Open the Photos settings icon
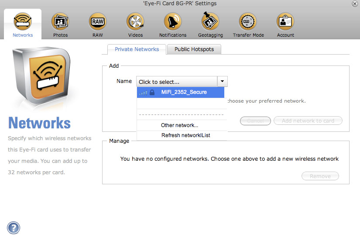The height and width of the screenshot is (238, 360). coord(60,21)
